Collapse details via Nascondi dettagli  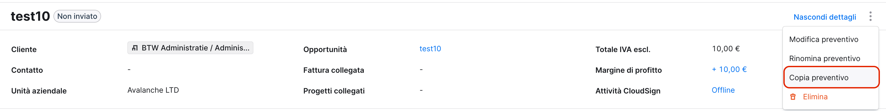point(824,17)
